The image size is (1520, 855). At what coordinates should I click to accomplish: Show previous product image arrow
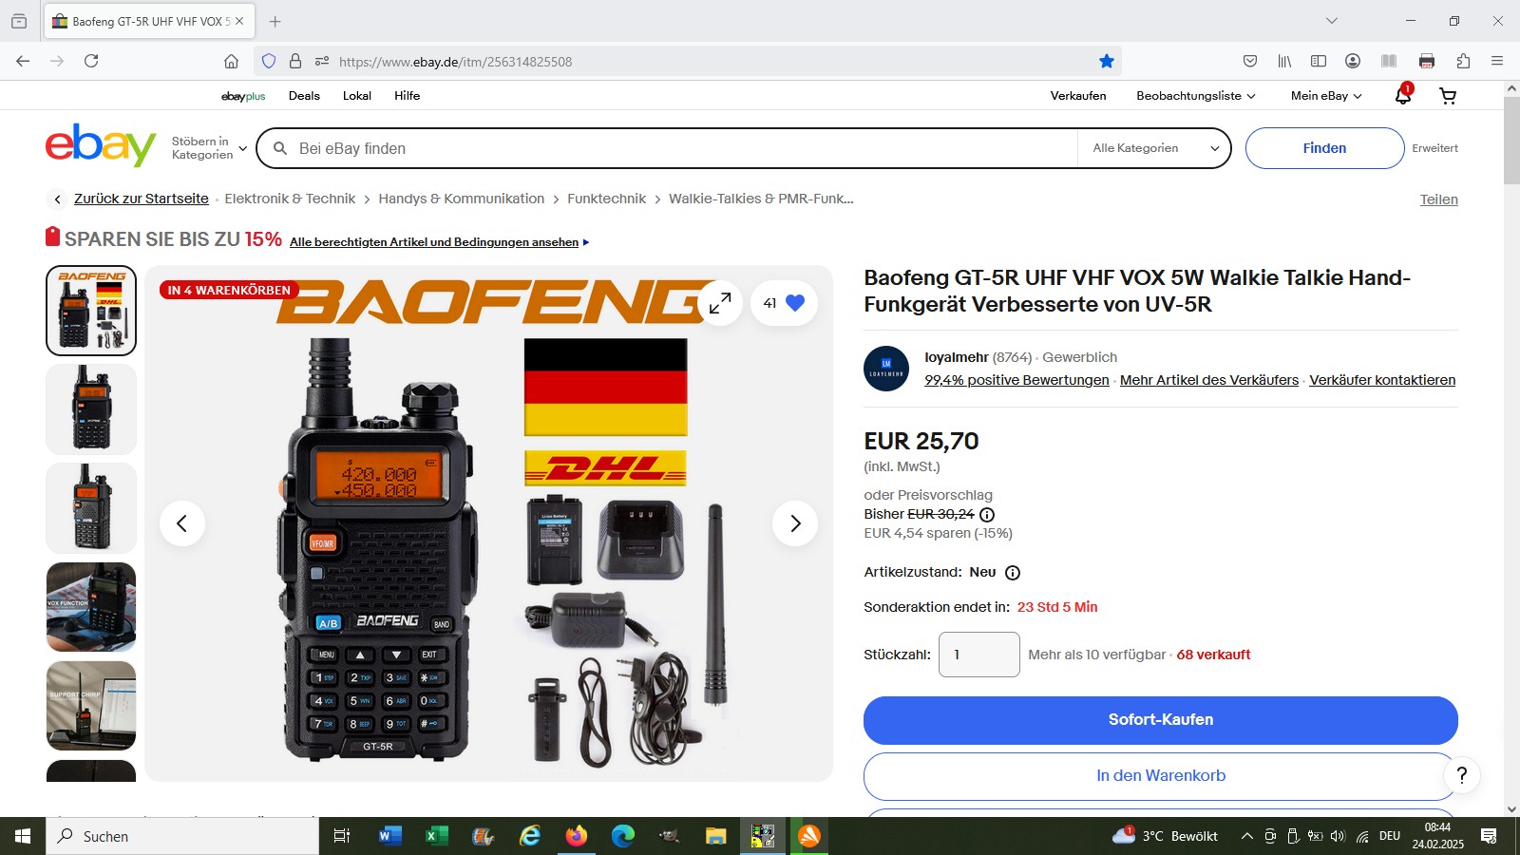(x=181, y=523)
